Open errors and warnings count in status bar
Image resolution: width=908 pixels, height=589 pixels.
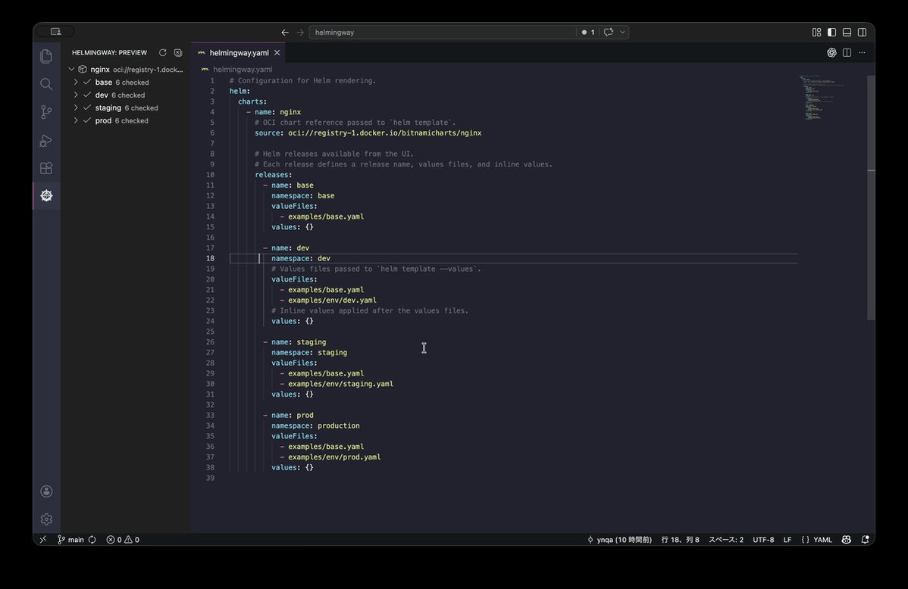click(123, 539)
